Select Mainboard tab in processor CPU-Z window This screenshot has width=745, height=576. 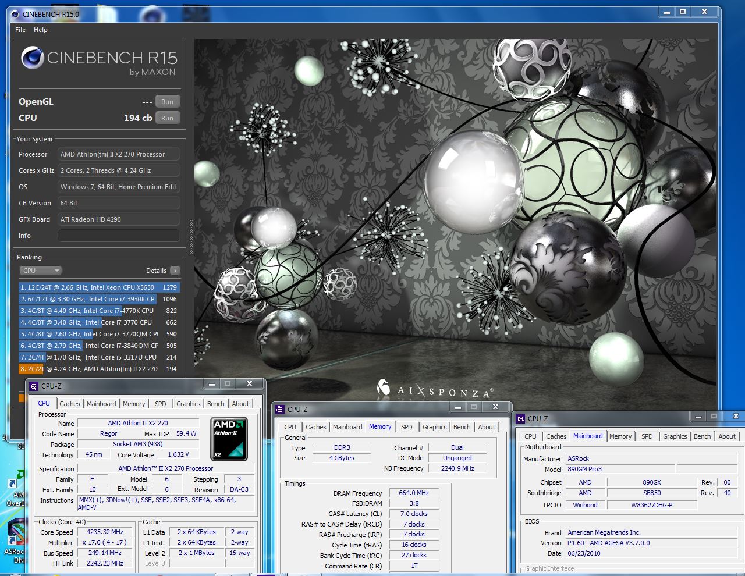pos(101,404)
